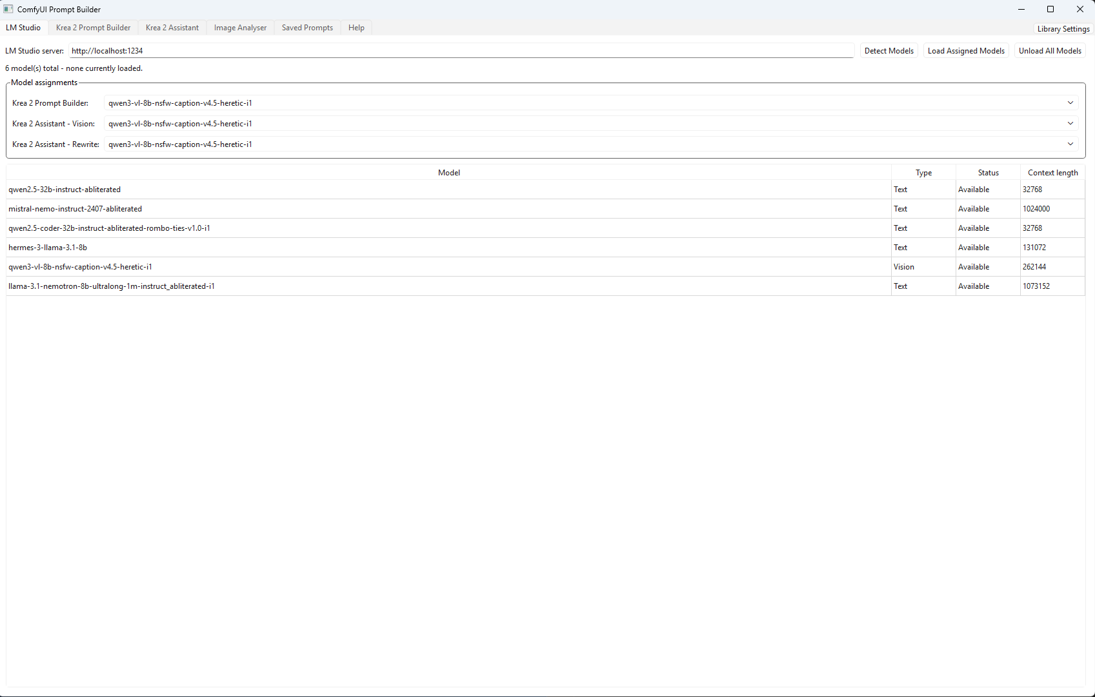The image size is (1095, 697).
Task: Expand the Krea 2 Assistant Vision model dropdown
Action: pyautogui.click(x=590, y=124)
